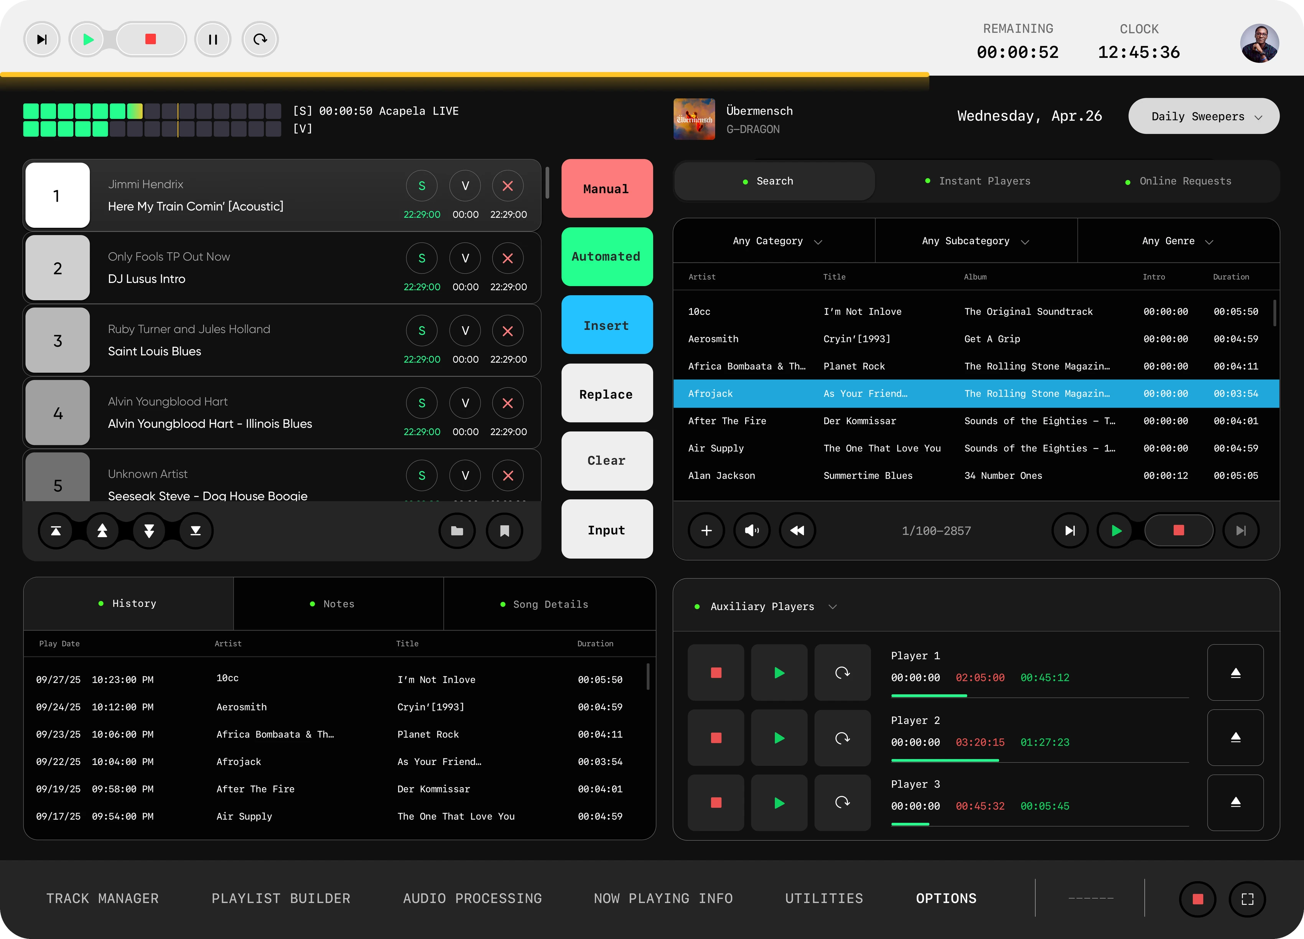Expand the Auxiliary Players chevron
1304x939 pixels.
point(833,607)
